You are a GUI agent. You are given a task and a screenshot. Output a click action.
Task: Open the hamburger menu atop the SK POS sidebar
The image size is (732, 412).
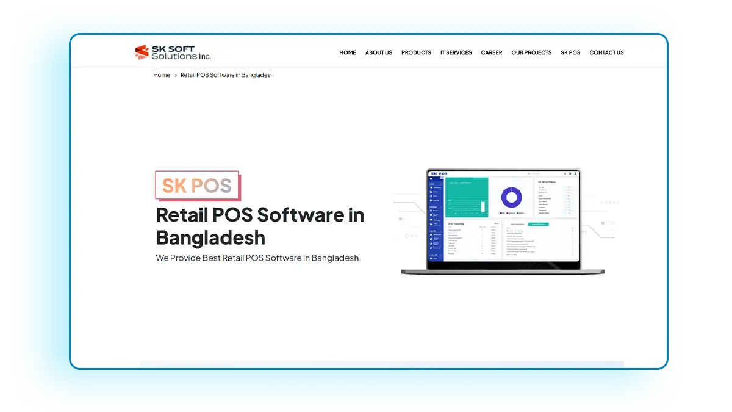[x=441, y=178]
